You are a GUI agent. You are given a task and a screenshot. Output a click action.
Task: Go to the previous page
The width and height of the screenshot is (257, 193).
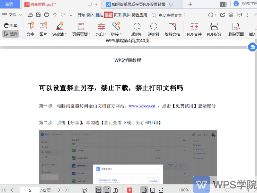click(x=12, y=190)
